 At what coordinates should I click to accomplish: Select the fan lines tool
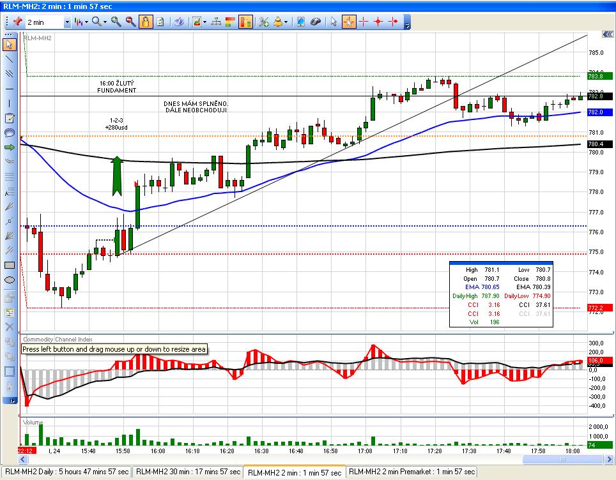click(x=9, y=206)
